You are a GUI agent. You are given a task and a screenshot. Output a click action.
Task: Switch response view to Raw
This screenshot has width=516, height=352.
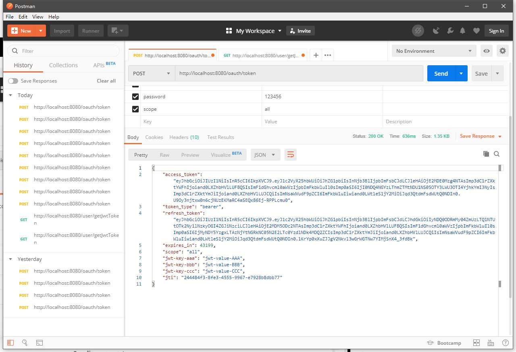[164, 155]
